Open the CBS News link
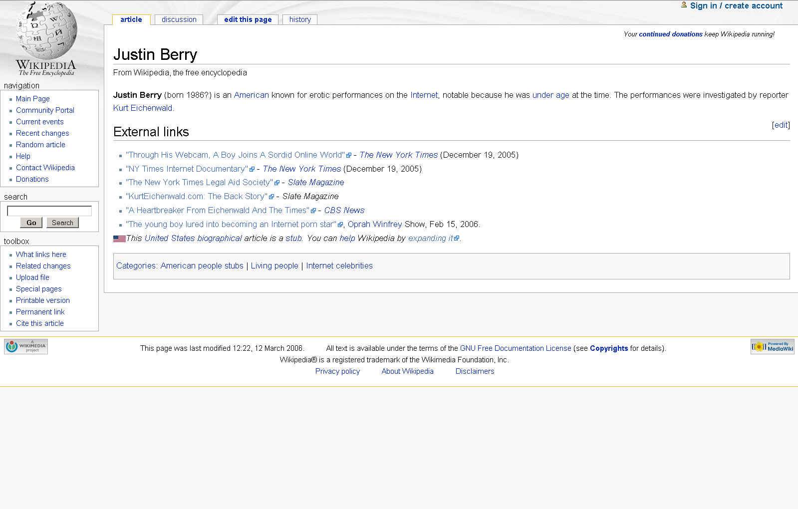 click(344, 210)
